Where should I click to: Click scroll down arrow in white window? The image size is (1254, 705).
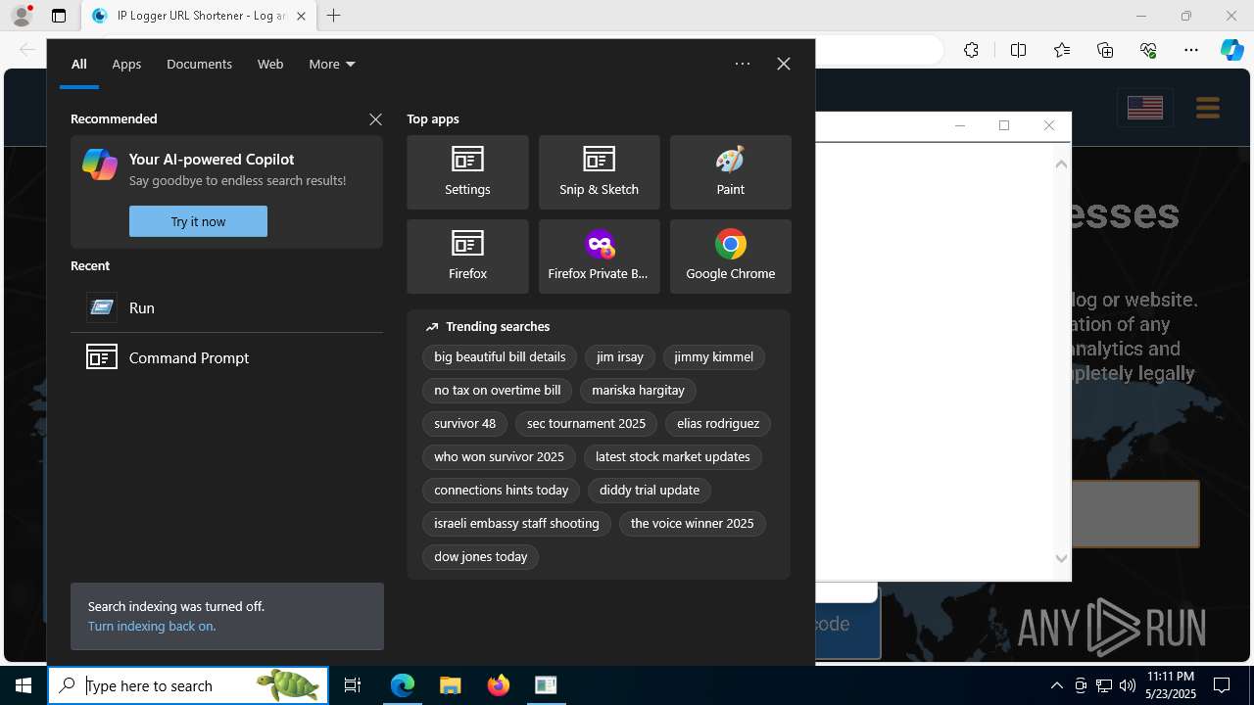point(1061,559)
